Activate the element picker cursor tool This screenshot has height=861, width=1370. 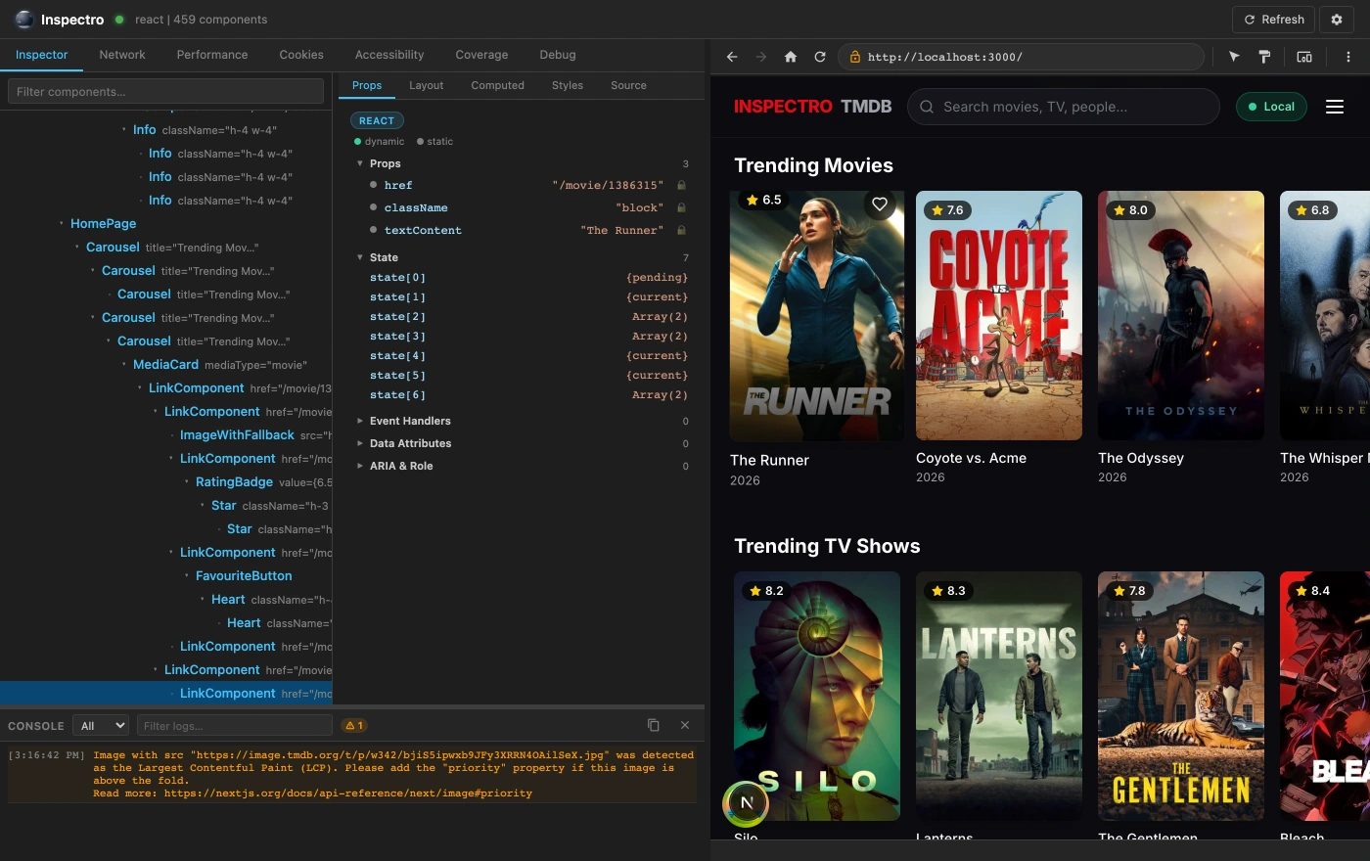[1234, 57]
